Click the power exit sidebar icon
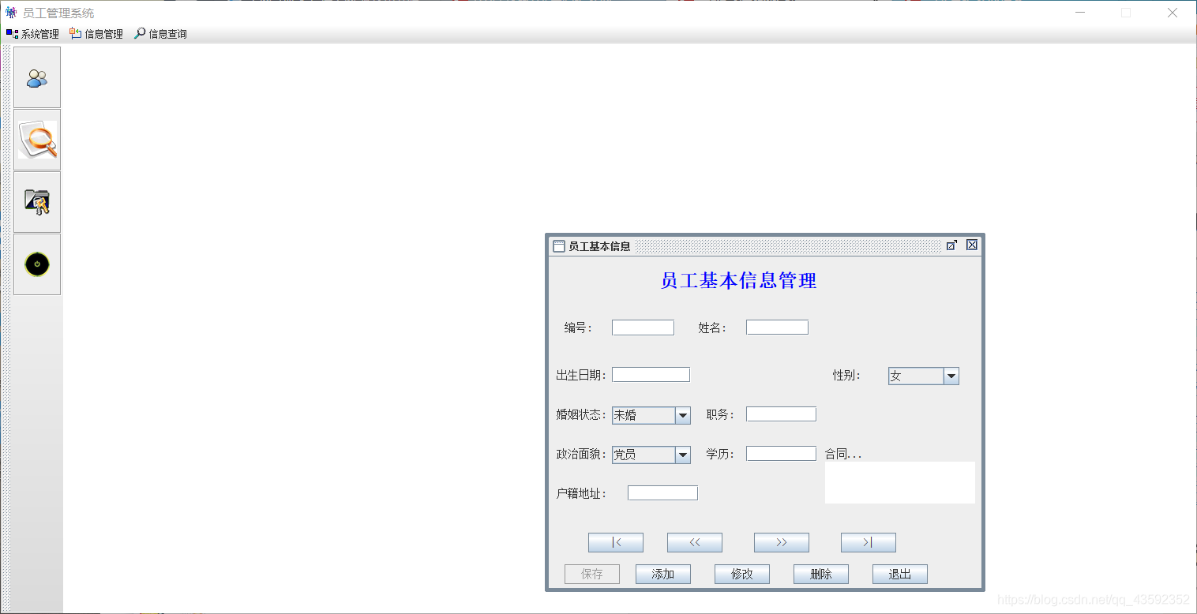 tap(37, 264)
